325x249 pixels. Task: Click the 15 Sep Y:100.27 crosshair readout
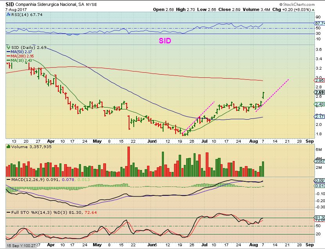[21, 246]
